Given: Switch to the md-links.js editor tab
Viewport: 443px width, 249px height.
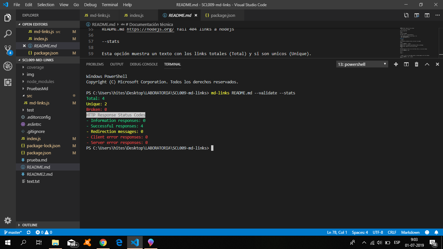Looking at the screenshot, I should (100, 15).
